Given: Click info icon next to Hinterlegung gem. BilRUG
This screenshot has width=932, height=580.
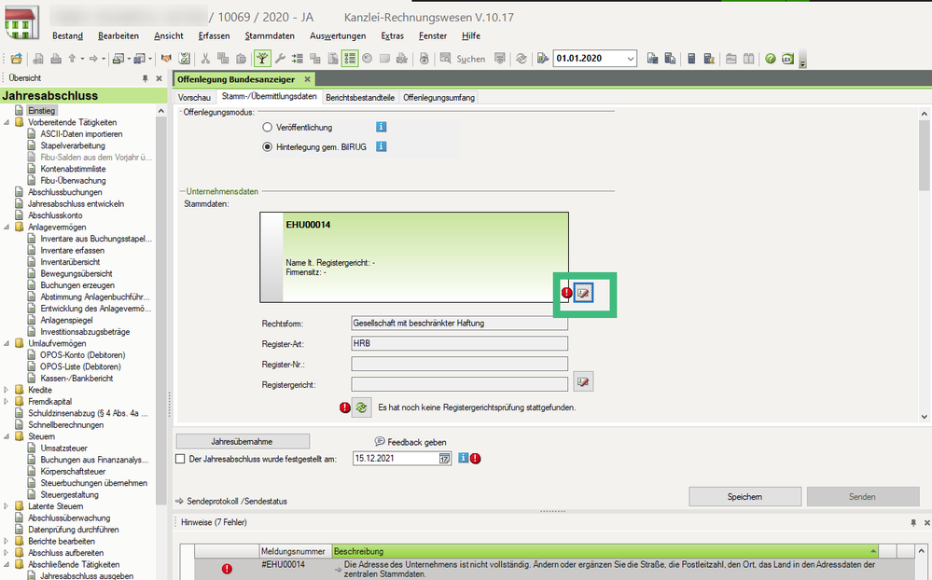Looking at the screenshot, I should tap(381, 146).
